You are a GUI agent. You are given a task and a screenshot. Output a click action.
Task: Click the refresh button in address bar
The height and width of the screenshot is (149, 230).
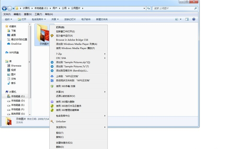149,8
